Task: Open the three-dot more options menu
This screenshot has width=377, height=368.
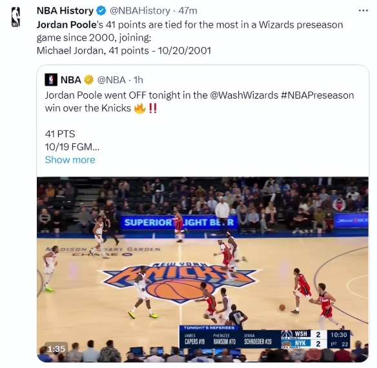Action: point(363,10)
